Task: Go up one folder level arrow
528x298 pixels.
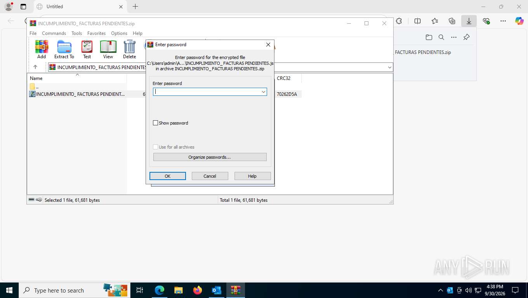Action: point(35,67)
